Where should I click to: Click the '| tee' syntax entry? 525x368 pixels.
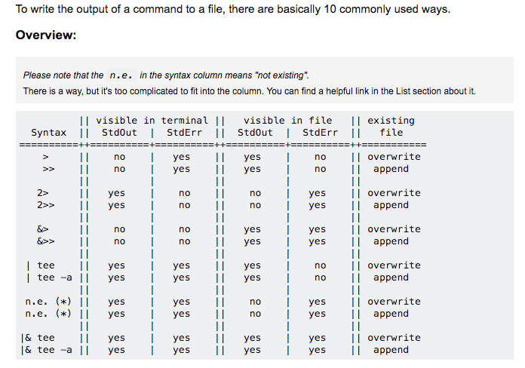coord(40,265)
